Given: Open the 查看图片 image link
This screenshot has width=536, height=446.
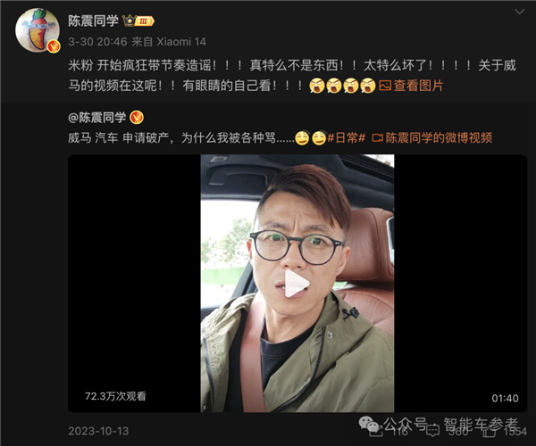Looking at the screenshot, I should coord(418,86).
